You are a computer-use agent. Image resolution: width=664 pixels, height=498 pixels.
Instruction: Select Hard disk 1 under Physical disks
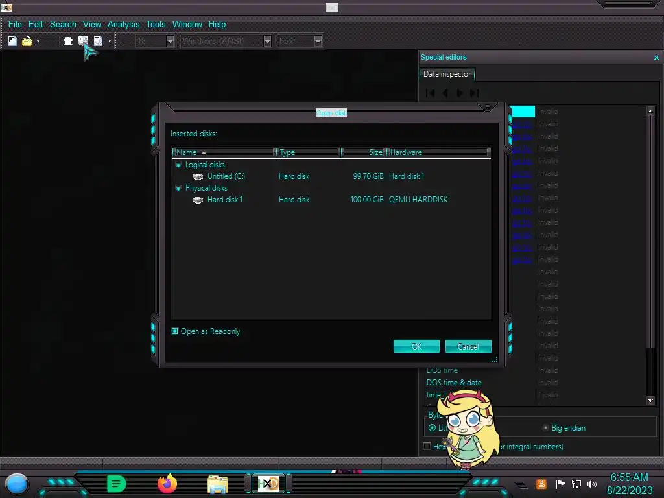tap(225, 200)
